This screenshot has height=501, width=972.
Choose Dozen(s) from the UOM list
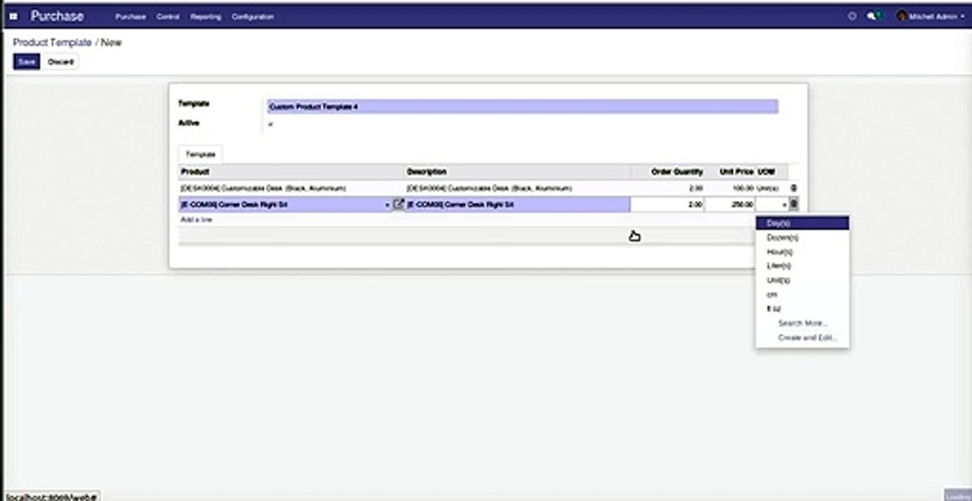802,238
